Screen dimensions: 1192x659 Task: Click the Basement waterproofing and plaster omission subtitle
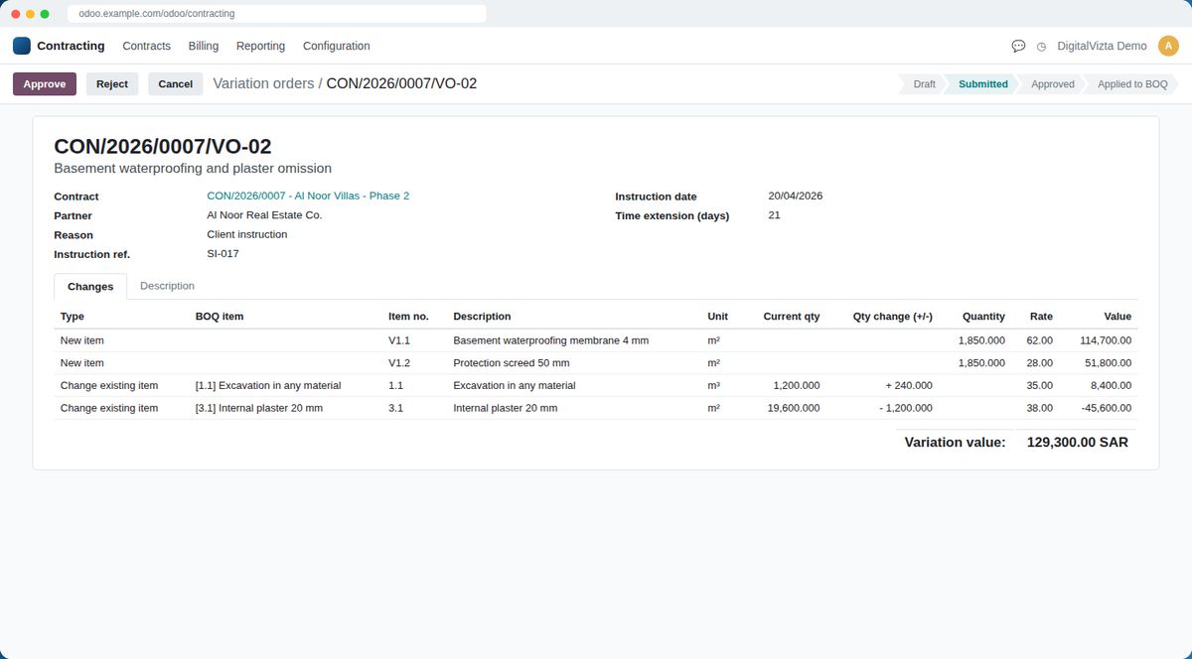[193, 169]
